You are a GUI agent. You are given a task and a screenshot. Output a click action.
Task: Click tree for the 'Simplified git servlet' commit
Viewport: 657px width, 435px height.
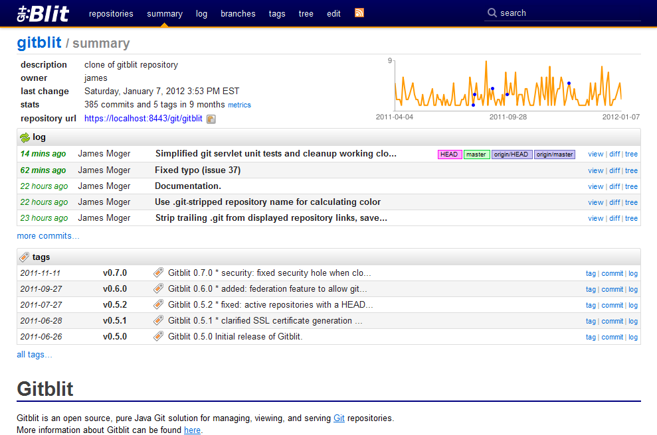632,155
